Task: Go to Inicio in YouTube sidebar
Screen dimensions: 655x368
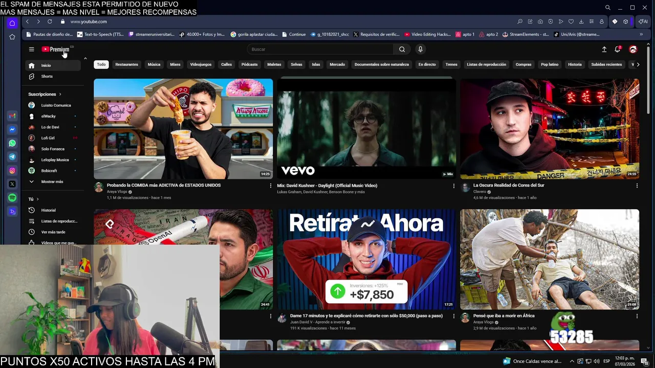Action: [53, 65]
